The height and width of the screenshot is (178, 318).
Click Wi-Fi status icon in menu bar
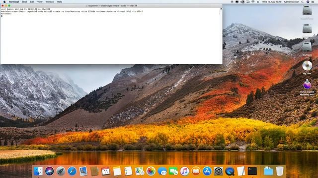click(x=253, y=2)
